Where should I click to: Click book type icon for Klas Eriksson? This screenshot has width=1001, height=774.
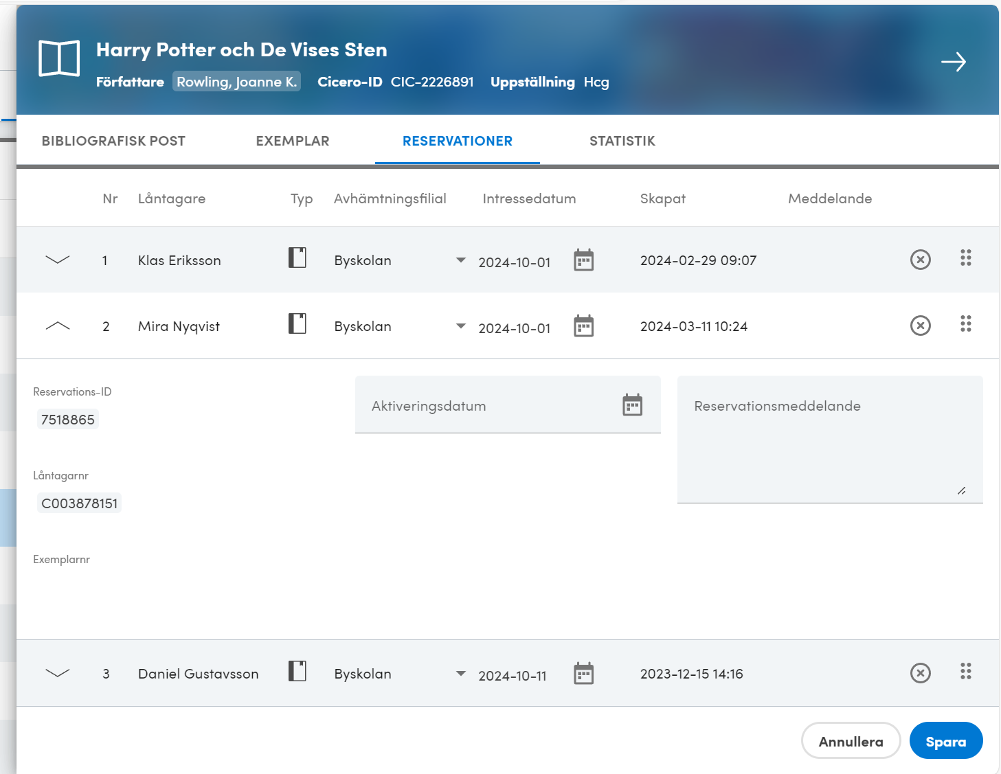point(297,258)
